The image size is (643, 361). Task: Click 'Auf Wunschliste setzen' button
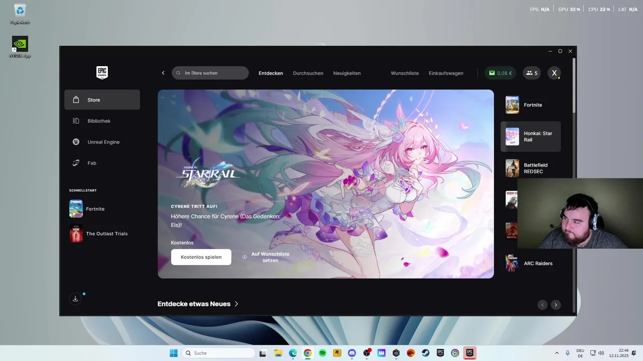pyautogui.click(x=266, y=257)
